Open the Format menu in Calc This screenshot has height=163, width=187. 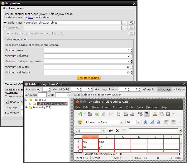click(x=118, y=107)
